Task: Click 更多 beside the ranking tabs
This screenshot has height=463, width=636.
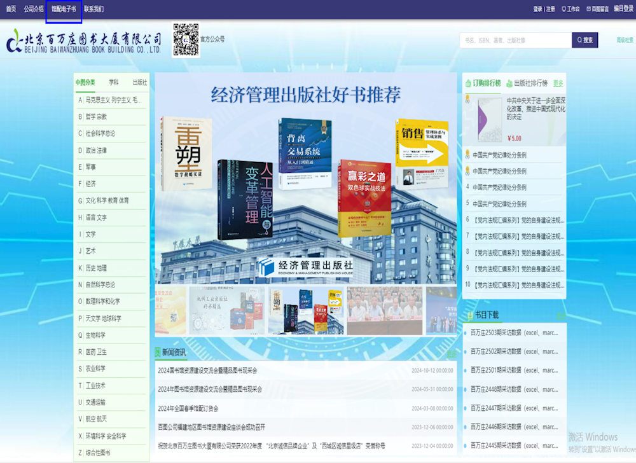Action: click(558, 83)
